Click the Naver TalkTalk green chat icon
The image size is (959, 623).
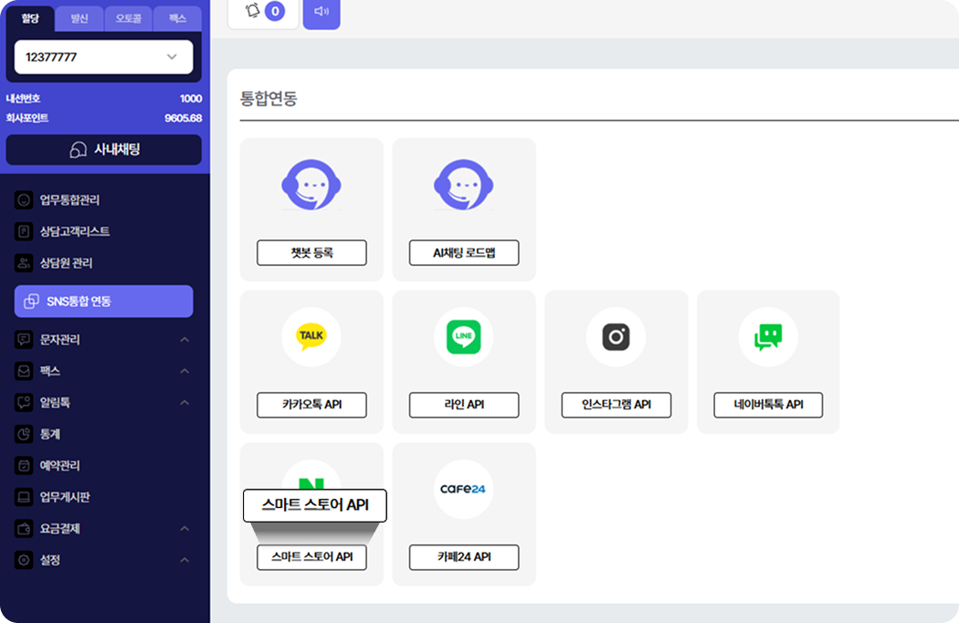(x=768, y=337)
